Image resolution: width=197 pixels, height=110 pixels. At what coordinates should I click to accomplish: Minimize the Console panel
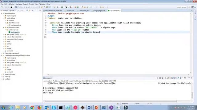pyautogui.click(x=189, y=78)
